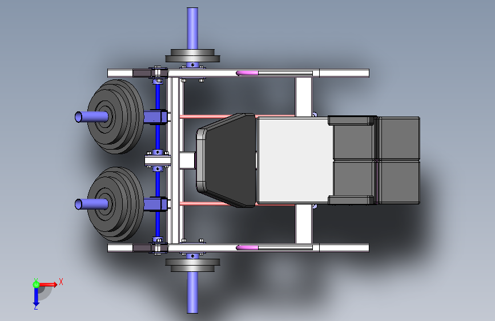Select the blue vertical bar at the model's bottom
Viewport: 495px width, 321px height.
[x=192, y=292]
